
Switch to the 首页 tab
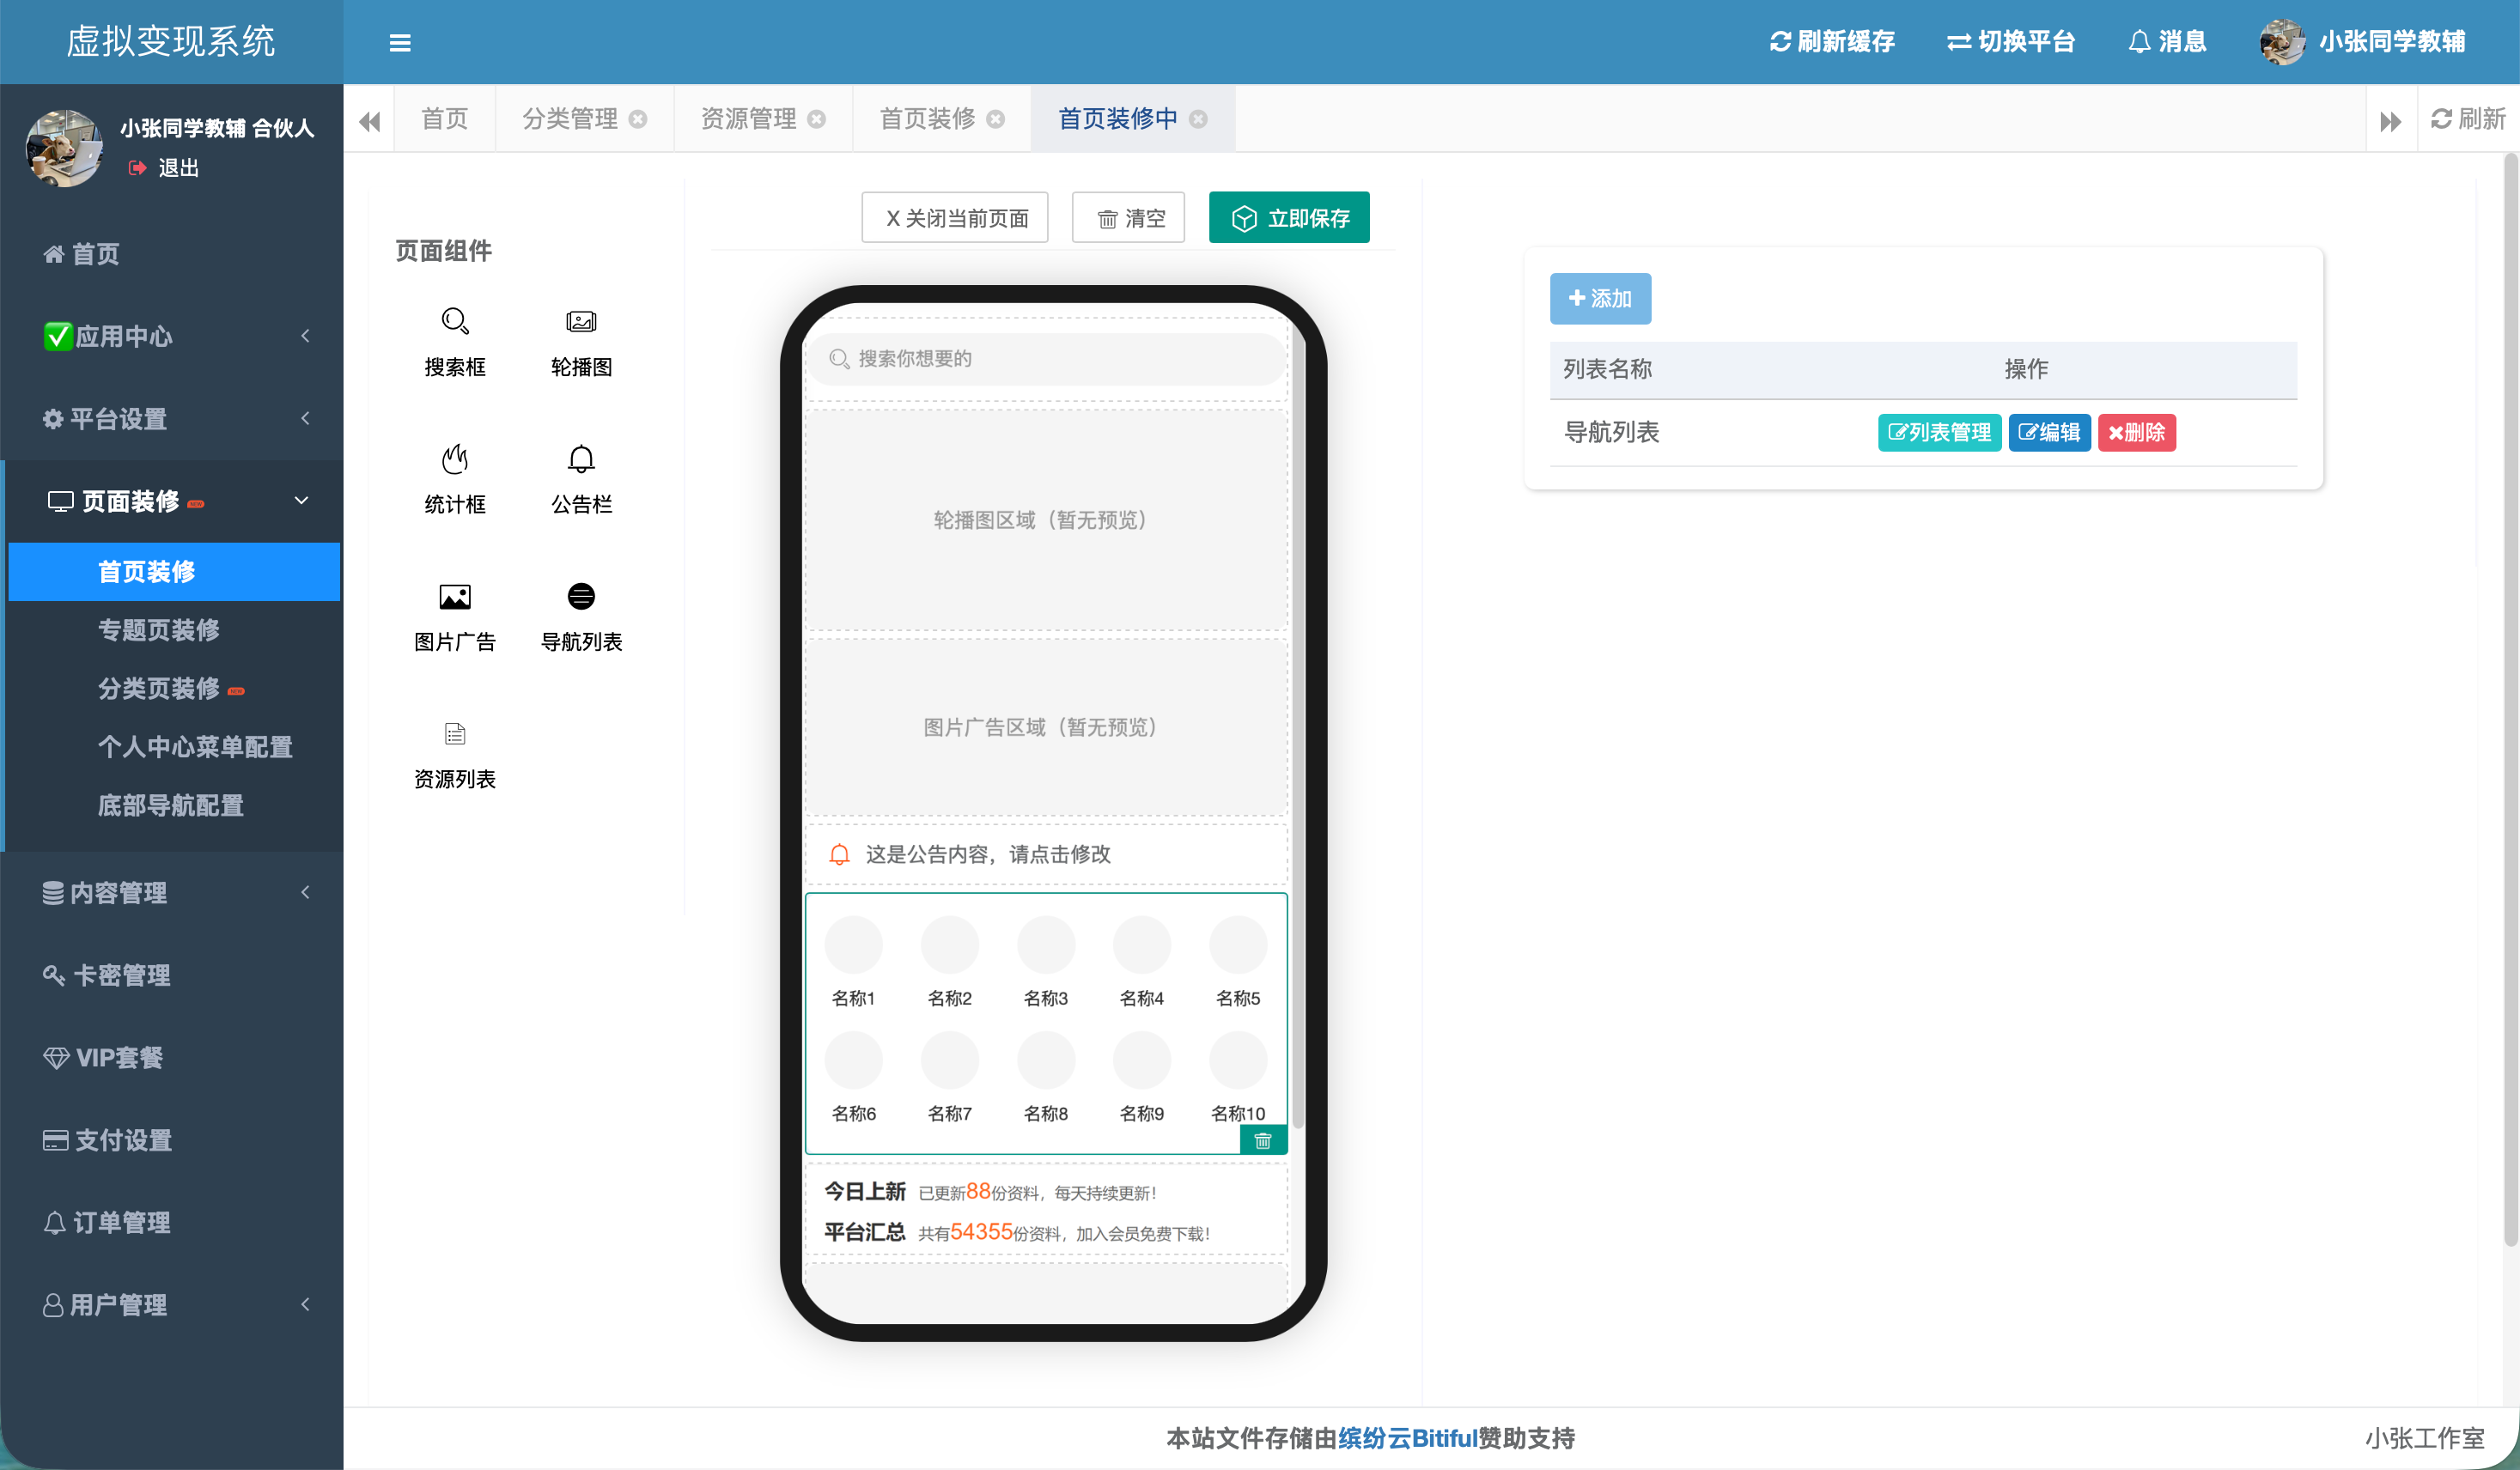[445, 119]
